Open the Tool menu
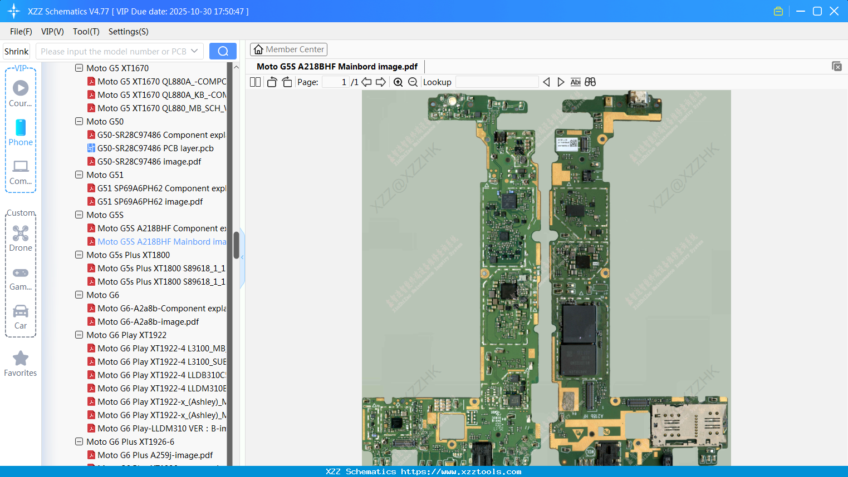848x477 pixels. [x=86, y=32]
